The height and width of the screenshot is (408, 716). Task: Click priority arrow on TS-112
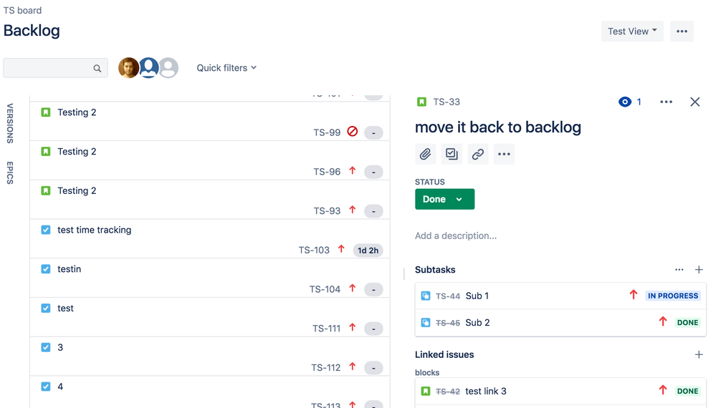coord(353,367)
